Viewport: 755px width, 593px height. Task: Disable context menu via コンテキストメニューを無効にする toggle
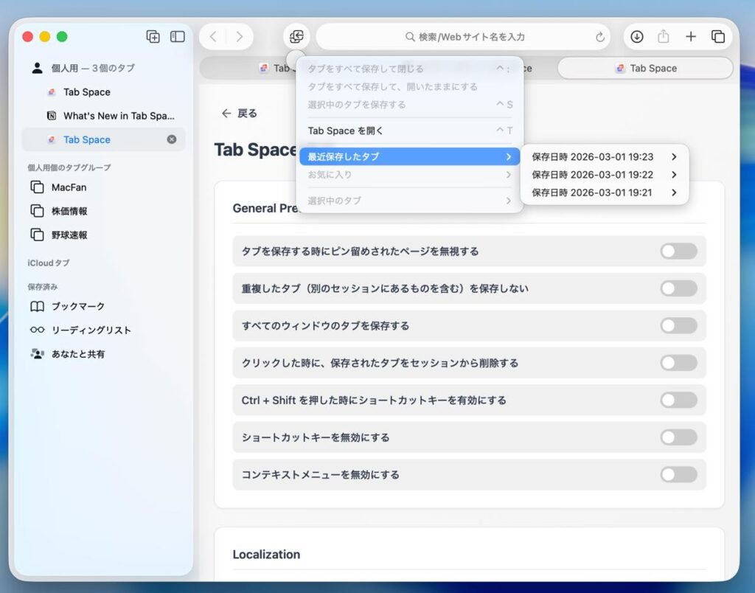point(678,474)
